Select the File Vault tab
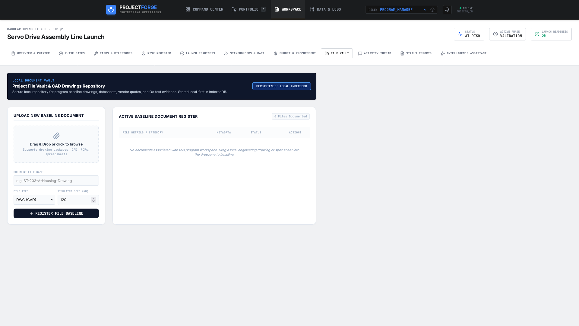 coord(337,53)
